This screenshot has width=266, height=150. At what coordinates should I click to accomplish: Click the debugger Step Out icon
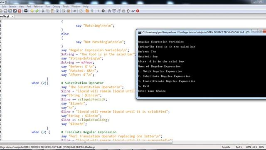point(119,11)
